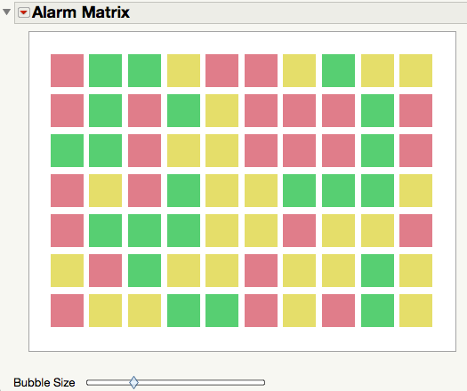The image size is (467, 391).
Task: Select the only yellow cell in the third column
Action: 144,310
